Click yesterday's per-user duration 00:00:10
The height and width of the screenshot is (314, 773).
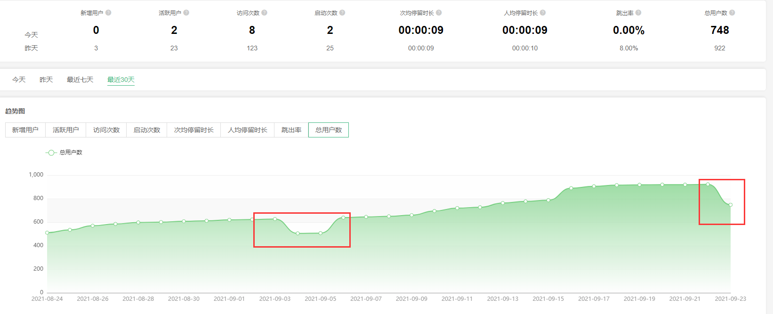point(525,48)
